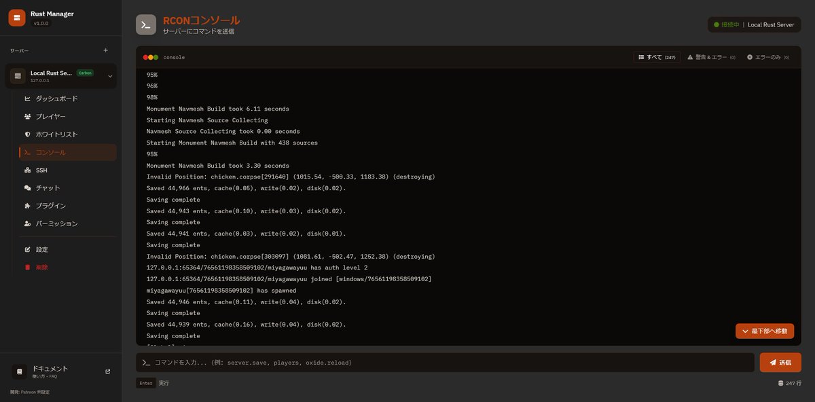Click the 127.0.0.1 server address
This screenshot has width=815, height=402.
coord(40,80)
